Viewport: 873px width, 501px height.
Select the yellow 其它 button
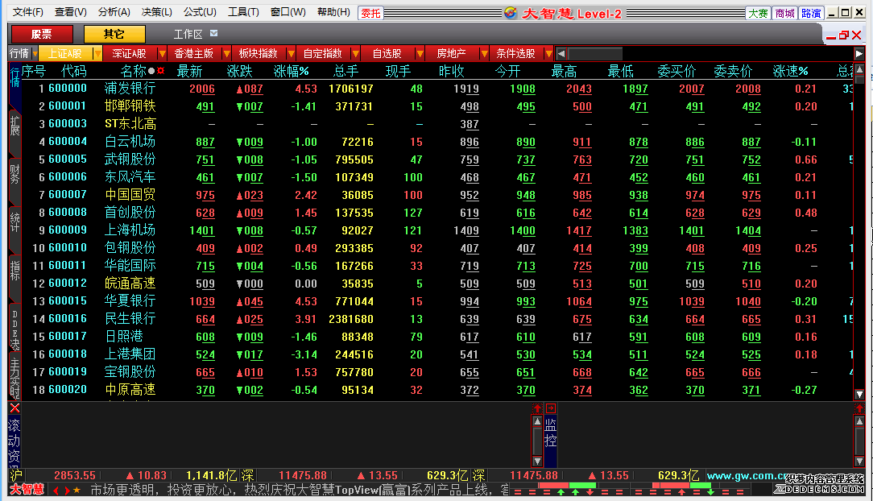coord(114,35)
